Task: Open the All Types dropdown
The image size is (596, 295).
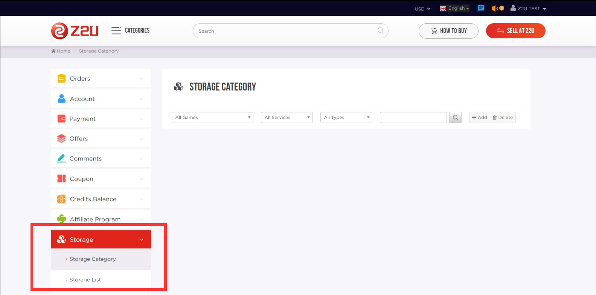Action: 346,118
